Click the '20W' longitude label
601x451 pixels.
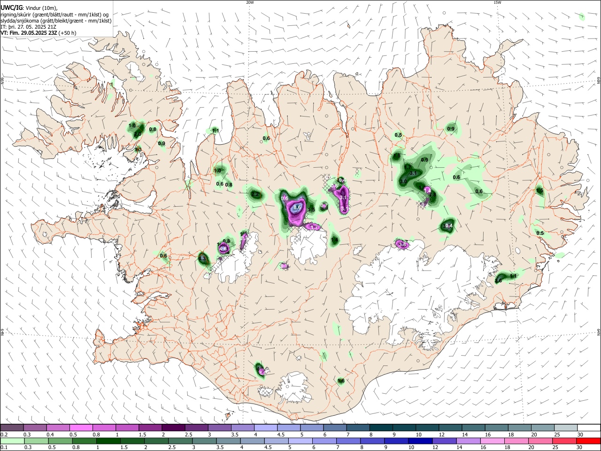tap(250, 2)
